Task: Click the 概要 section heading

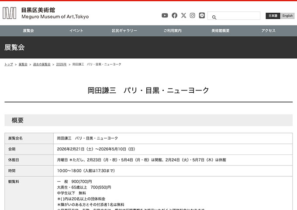Action: coord(17,120)
